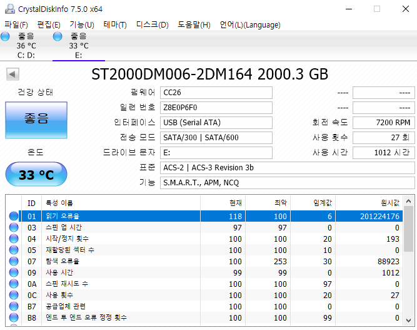Click status orb of row 04 시작/정지 횟수
Screen dimensions: 417x330
[14, 239]
